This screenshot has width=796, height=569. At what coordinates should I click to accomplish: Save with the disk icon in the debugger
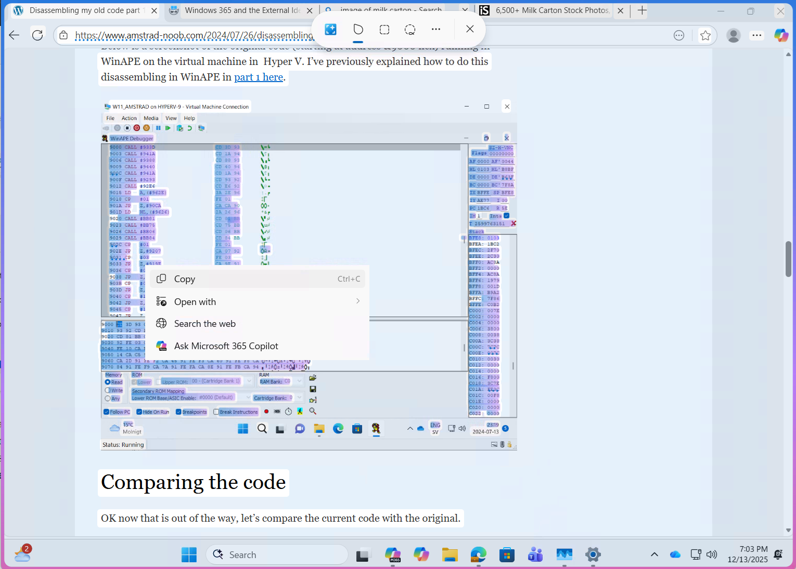click(x=313, y=389)
